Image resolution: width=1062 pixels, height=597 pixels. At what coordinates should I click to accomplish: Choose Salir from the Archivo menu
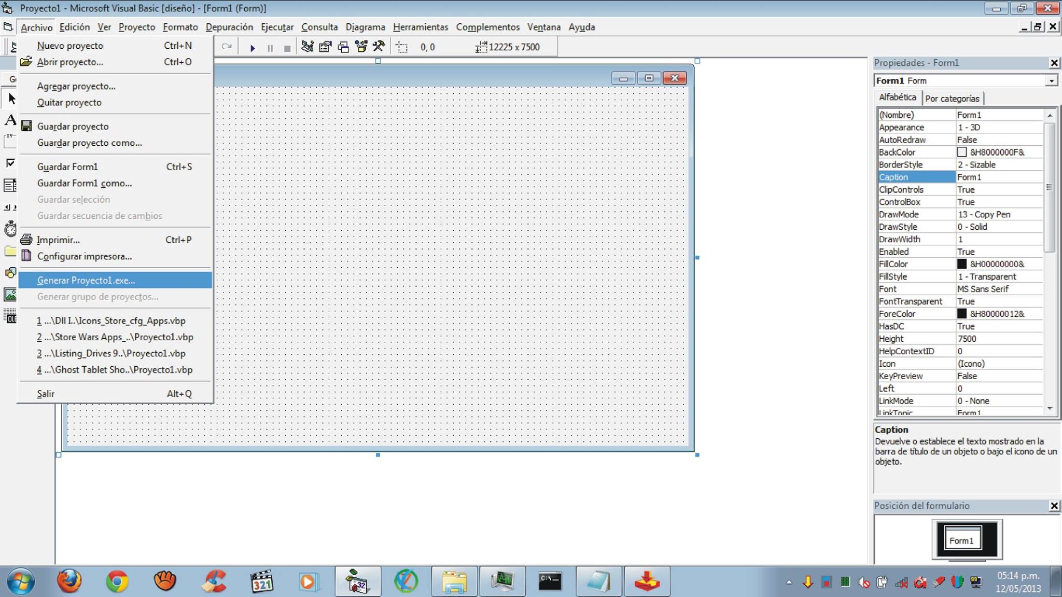[115, 394]
